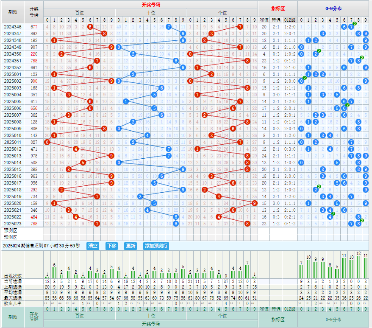Click red ball 1 in row 2024348 百位
The height and width of the screenshot is (328, 372).
coord(54,40)
